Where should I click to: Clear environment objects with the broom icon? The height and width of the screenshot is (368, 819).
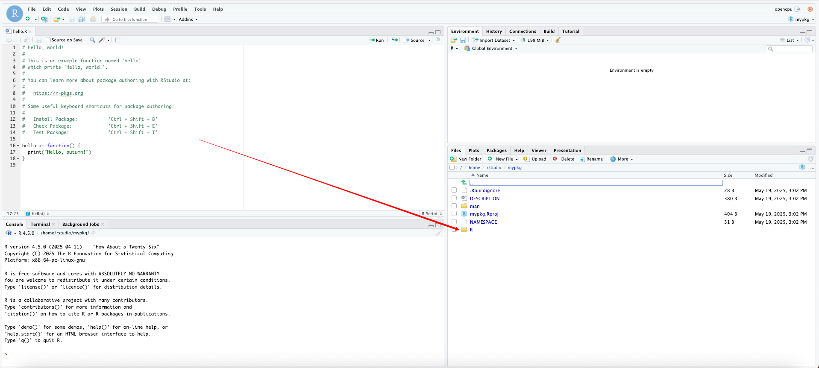558,40
